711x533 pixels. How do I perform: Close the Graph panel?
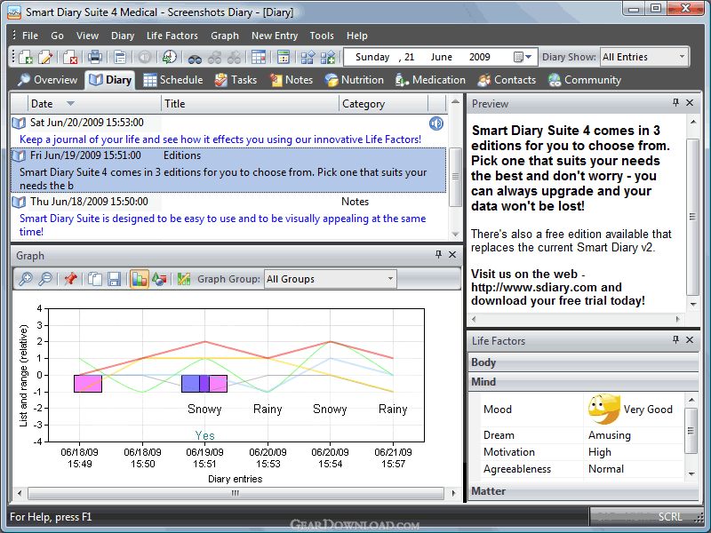coord(452,255)
